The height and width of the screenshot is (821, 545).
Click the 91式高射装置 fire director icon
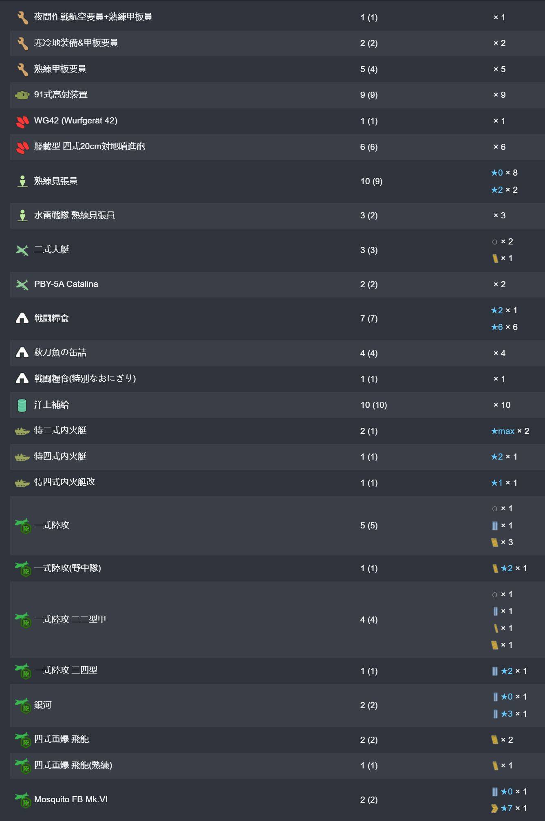point(22,95)
